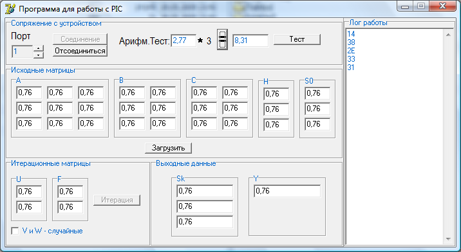
Task: Click the Отсоединиться button
Action: pyautogui.click(x=80, y=51)
